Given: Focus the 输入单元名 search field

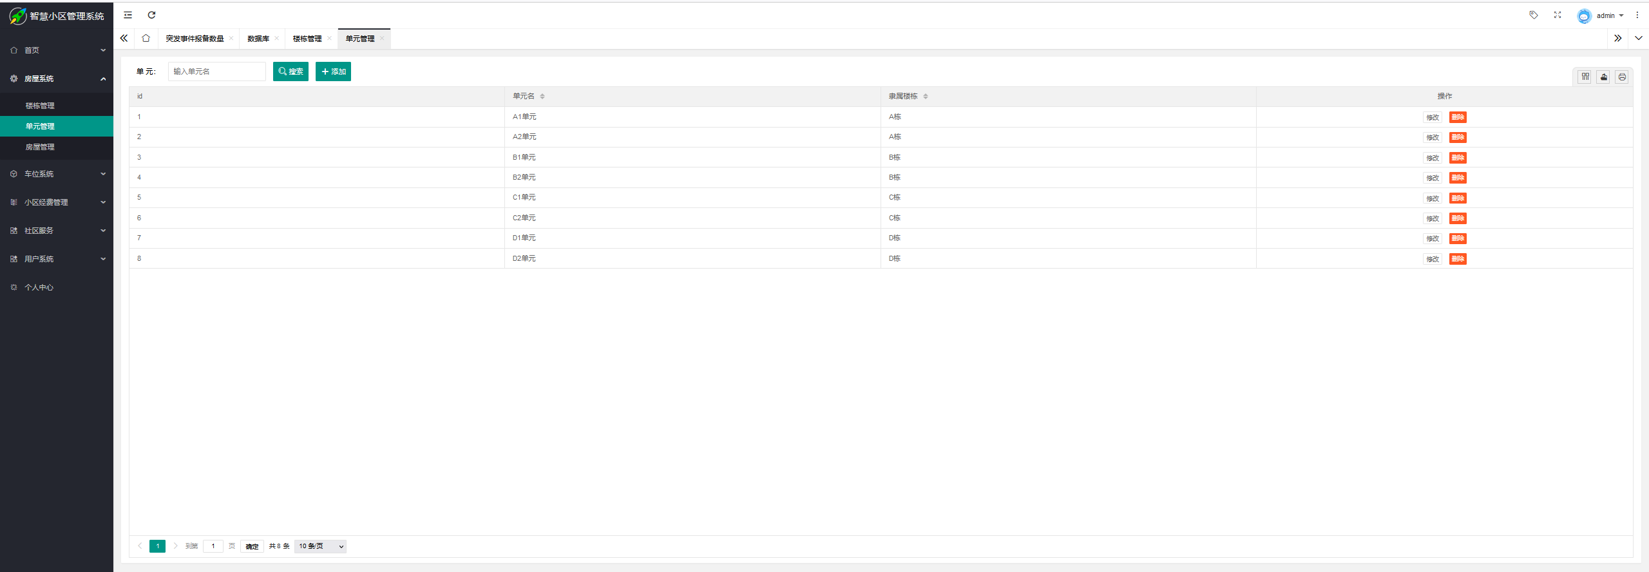Looking at the screenshot, I should tap(217, 71).
